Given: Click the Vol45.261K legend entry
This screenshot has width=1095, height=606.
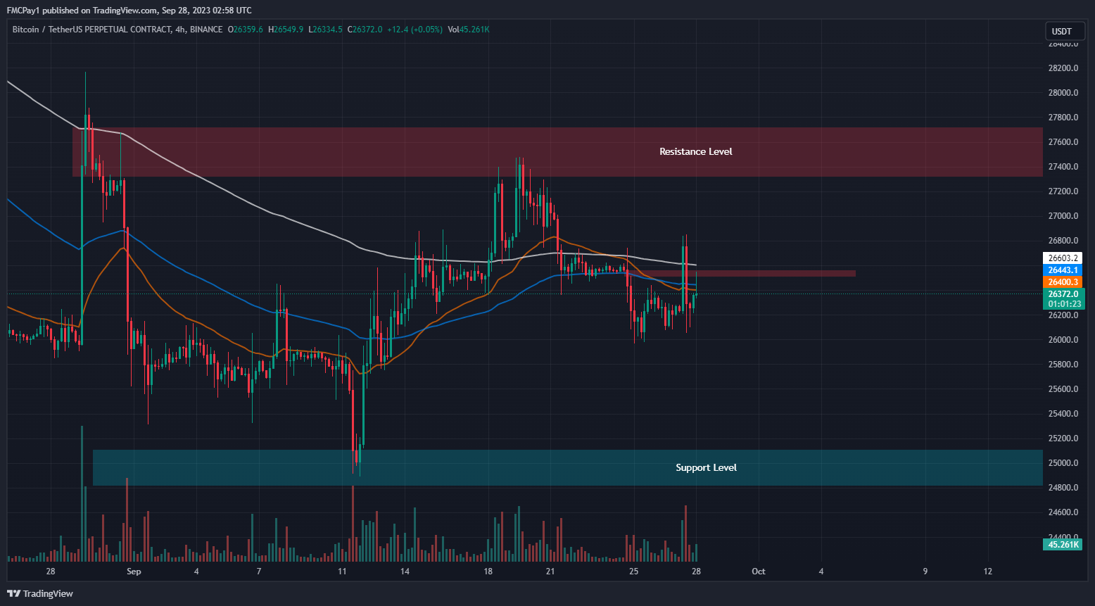Looking at the screenshot, I should click(x=468, y=30).
